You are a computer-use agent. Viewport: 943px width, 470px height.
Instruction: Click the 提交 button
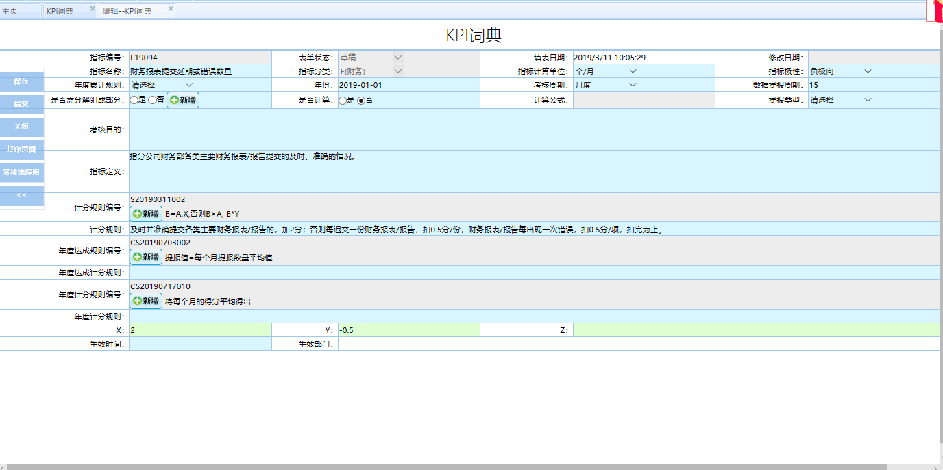(21, 104)
